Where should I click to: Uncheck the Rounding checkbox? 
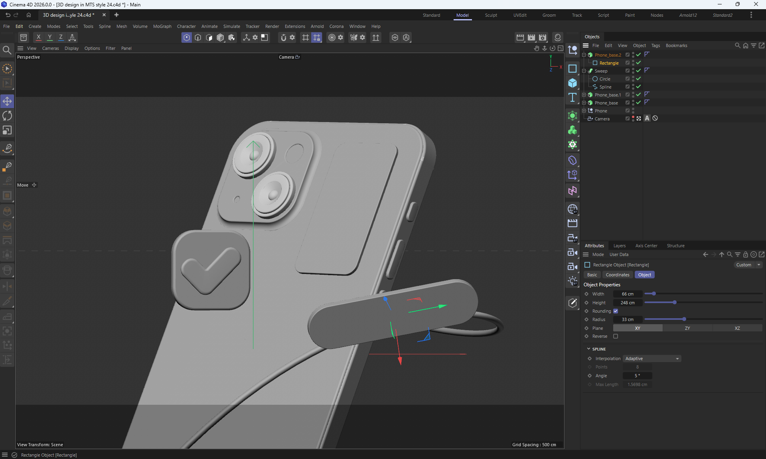pos(616,311)
